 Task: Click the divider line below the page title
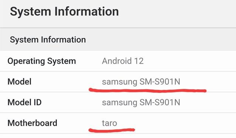(118, 28)
